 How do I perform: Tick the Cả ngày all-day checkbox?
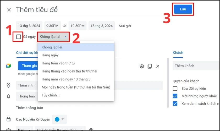pyautogui.click(x=19, y=37)
